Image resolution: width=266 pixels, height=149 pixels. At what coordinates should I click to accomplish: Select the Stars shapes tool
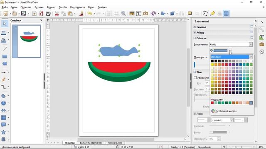(x=4, y=132)
